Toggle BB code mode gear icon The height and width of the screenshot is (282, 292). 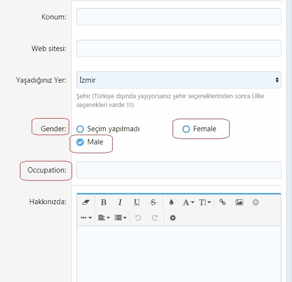[x=173, y=217]
